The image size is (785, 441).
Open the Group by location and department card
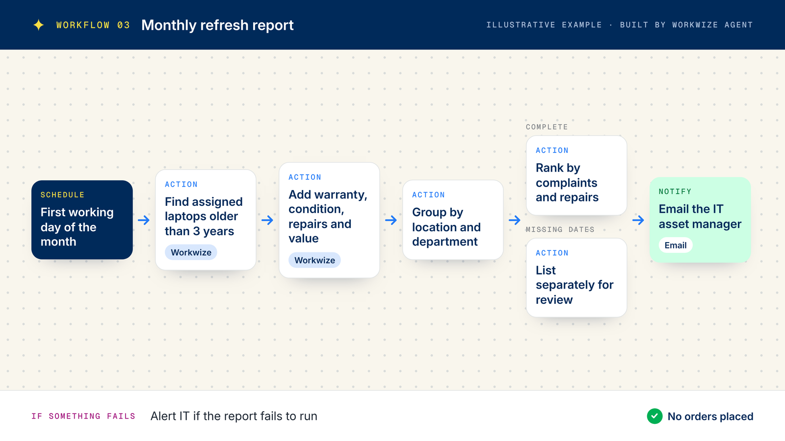click(x=453, y=220)
